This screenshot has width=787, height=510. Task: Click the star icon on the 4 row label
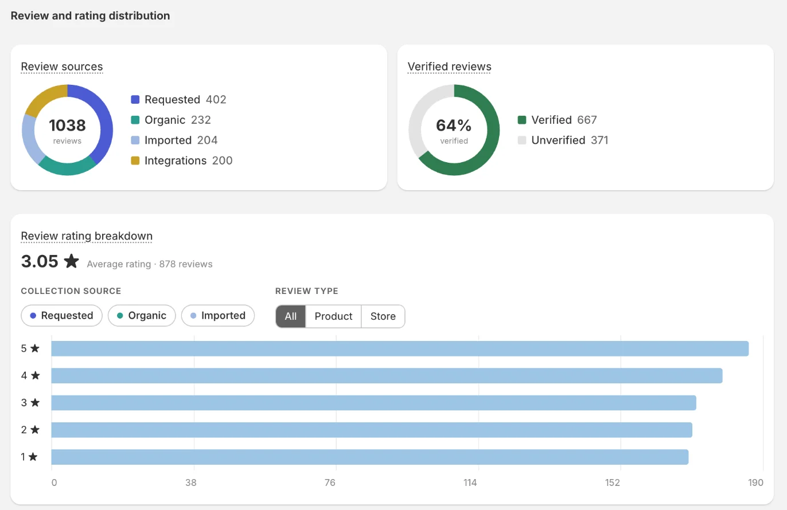[35, 376]
